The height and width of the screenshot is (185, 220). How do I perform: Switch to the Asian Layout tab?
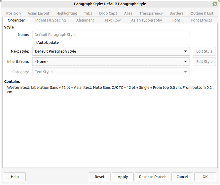(x=38, y=13)
